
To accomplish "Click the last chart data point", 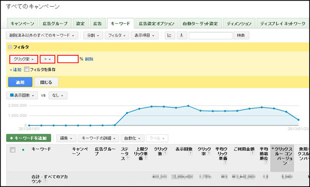I will pos(299,120).
